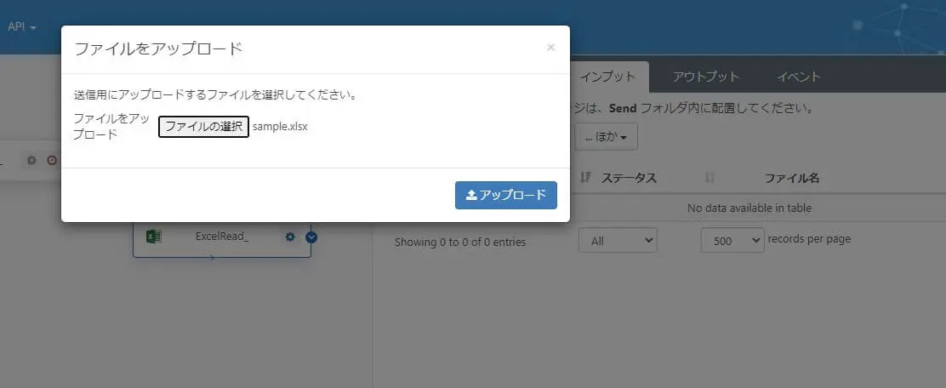
Task: Click the sample.xlsx selected file name
Action: [x=280, y=127]
